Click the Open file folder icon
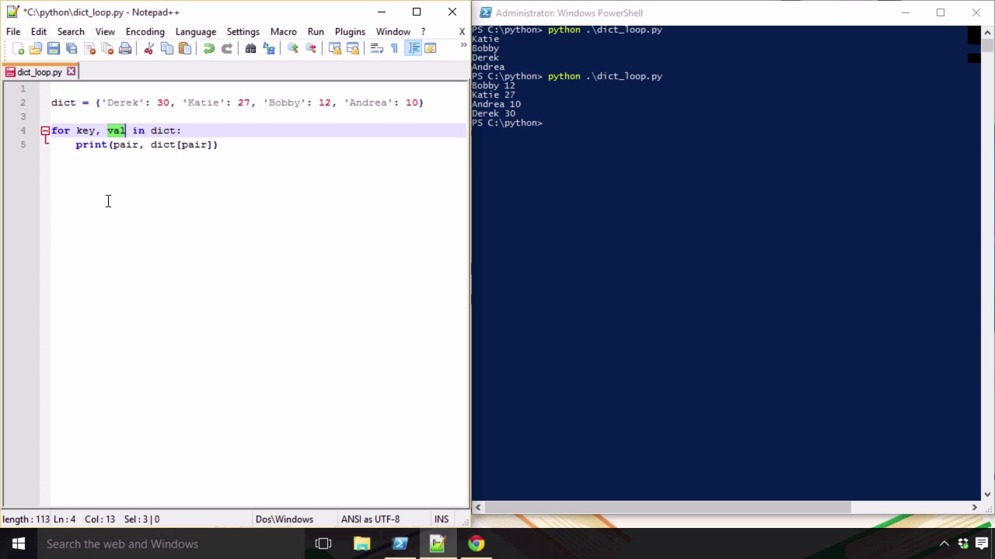Screen dimensions: 995x559 [x=36, y=48]
